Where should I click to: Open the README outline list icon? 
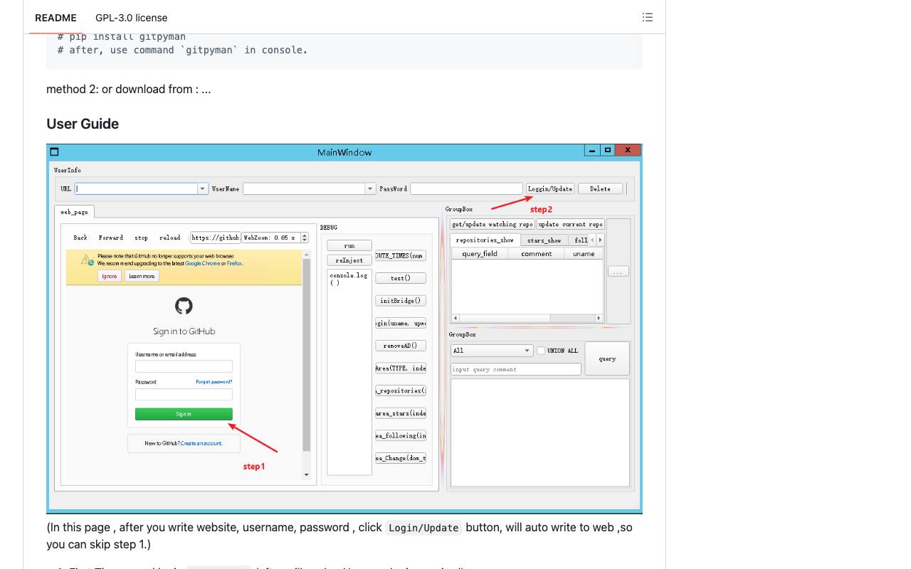[647, 17]
